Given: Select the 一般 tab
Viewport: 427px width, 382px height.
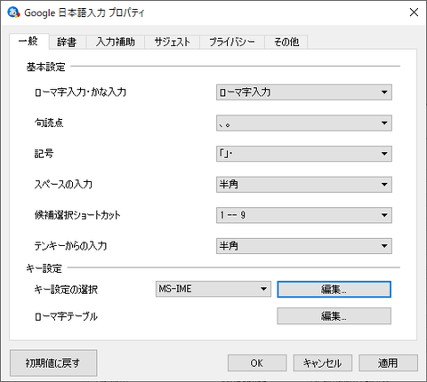Looking at the screenshot, I should 28,41.
